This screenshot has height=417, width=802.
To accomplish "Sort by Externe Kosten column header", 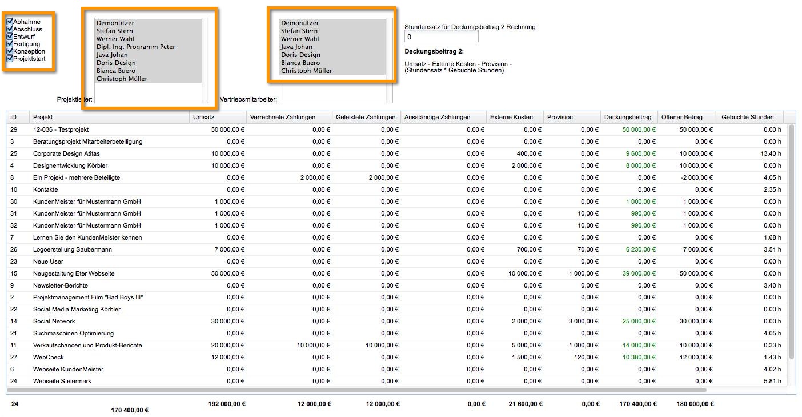I will pos(515,117).
